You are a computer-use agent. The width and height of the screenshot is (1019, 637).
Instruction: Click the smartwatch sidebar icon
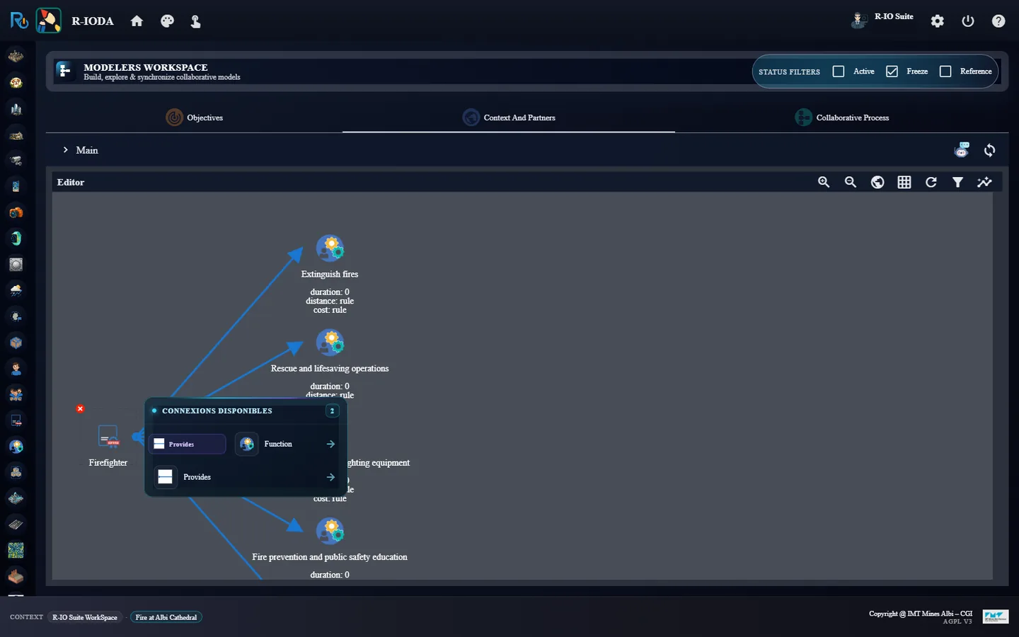click(16, 239)
